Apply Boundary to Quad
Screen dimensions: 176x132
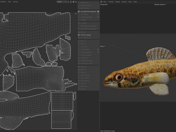pos(86,63)
